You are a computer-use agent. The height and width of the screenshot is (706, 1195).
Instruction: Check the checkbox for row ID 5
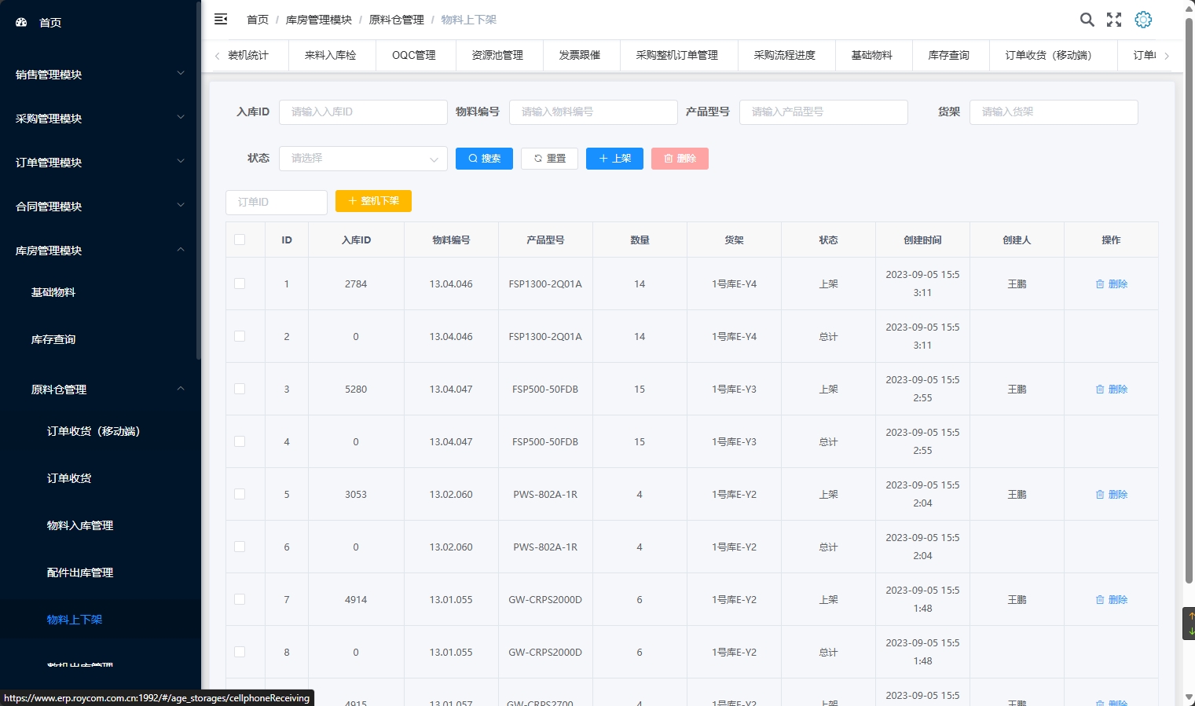click(x=240, y=494)
